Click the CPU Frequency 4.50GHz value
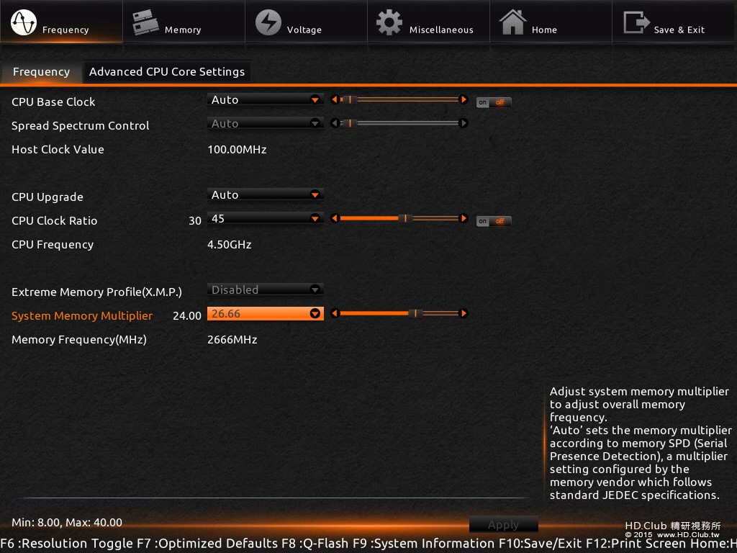The height and width of the screenshot is (553, 737). click(230, 245)
